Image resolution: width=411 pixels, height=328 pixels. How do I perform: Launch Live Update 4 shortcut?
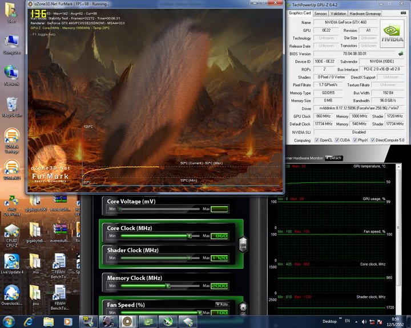(x=11, y=264)
